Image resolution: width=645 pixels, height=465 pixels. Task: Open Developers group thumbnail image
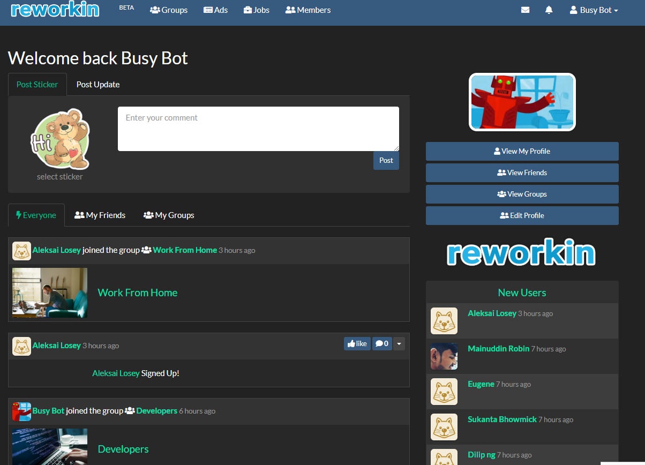[50, 447]
